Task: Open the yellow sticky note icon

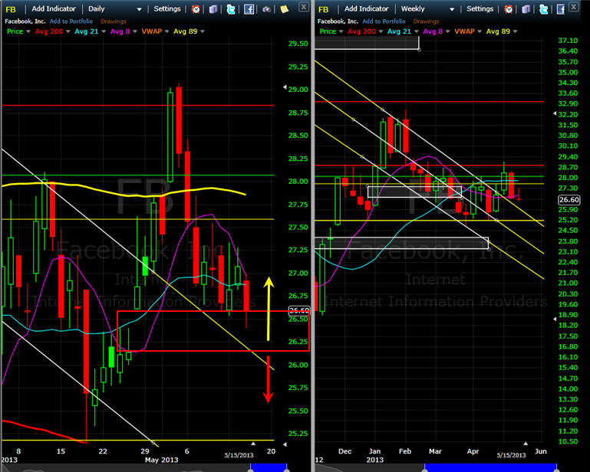Action: [x=285, y=9]
